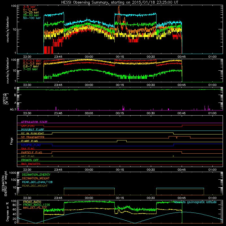Pick the PARTICLE_FLAG label
Viewport: 226px width, 226px height.
coord(32,152)
